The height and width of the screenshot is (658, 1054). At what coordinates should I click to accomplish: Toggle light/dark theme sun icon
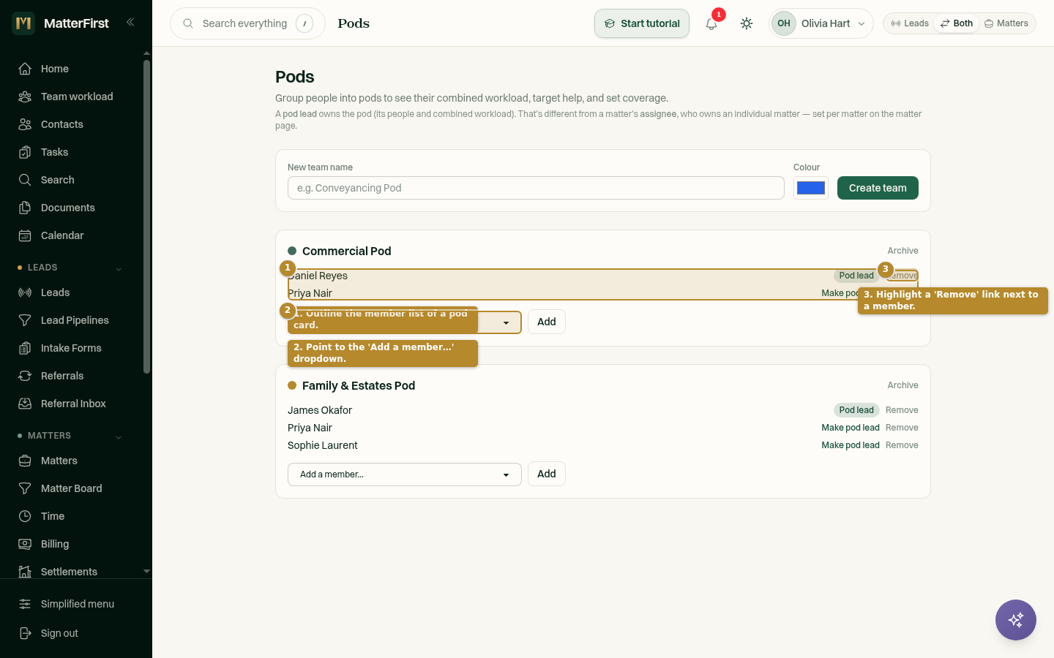coord(747,23)
